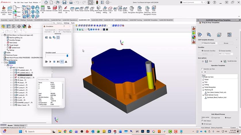Select the Single hole radio button
241x135 pixels.
tap(212, 118)
